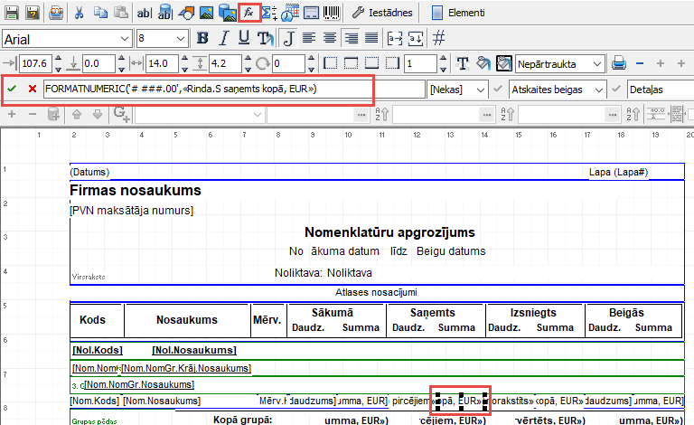694x425 pixels.
Task: Confirm the expression with green checkmark
Action: tap(12, 90)
